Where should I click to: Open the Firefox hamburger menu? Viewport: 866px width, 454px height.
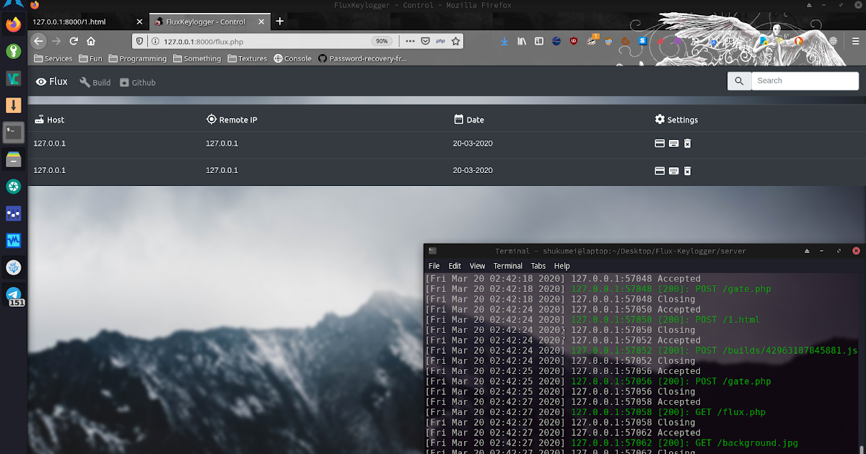[855, 41]
